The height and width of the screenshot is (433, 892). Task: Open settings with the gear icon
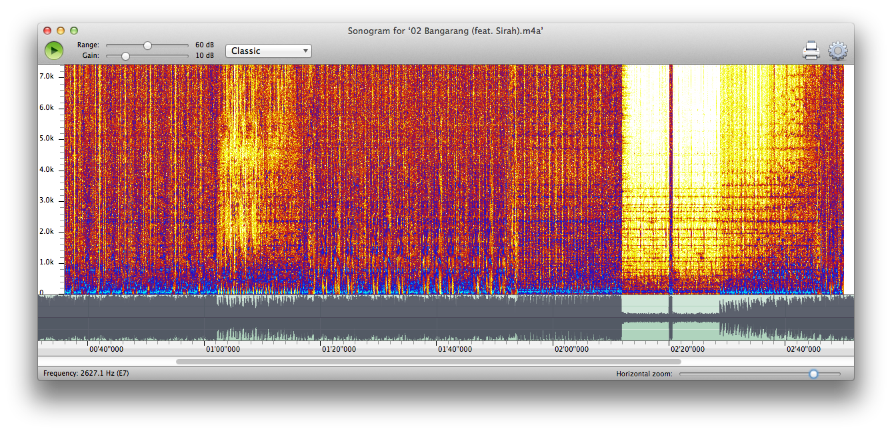[x=838, y=51]
